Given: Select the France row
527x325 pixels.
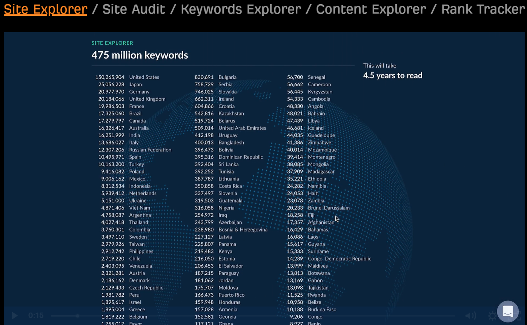Looking at the screenshot, I should [x=121, y=106].
